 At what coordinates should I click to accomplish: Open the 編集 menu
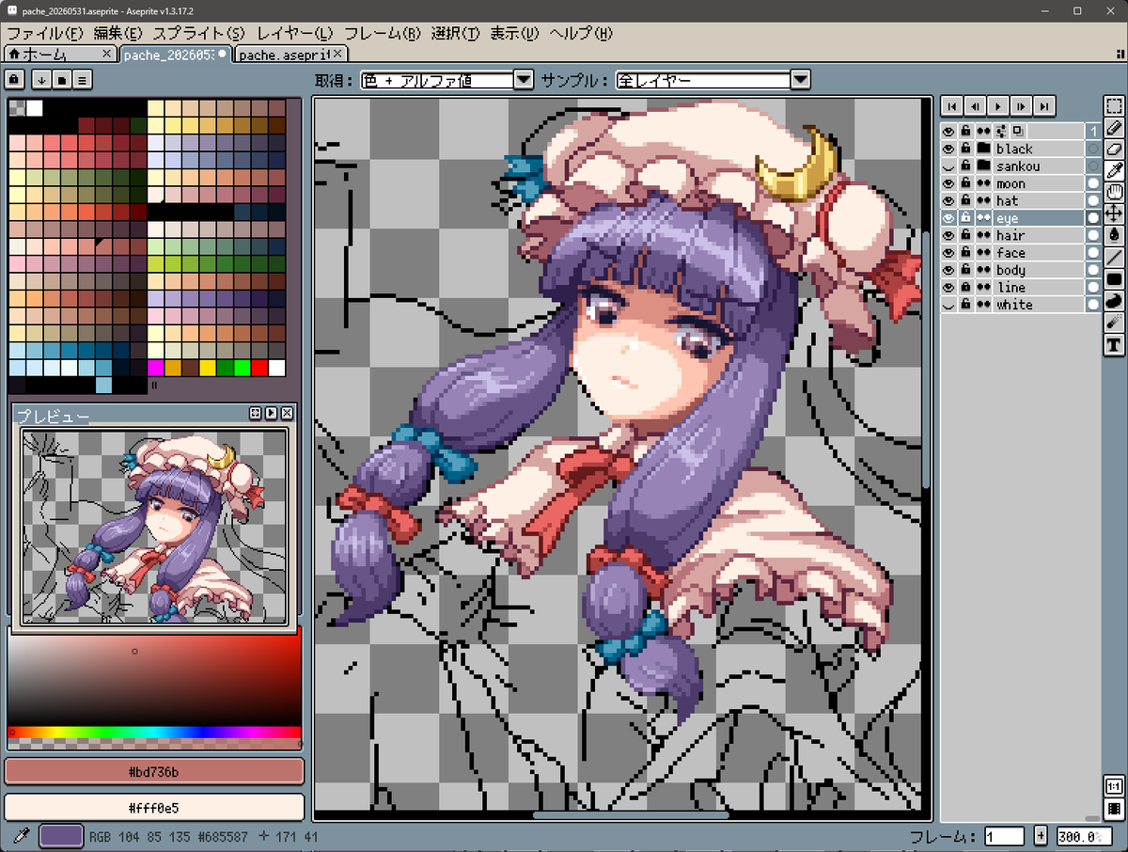[118, 33]
